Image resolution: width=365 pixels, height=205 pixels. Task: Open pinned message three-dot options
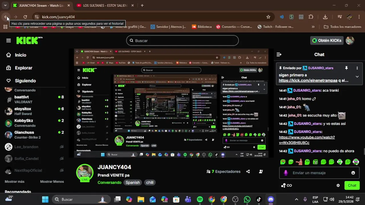[x=357, y=68]
